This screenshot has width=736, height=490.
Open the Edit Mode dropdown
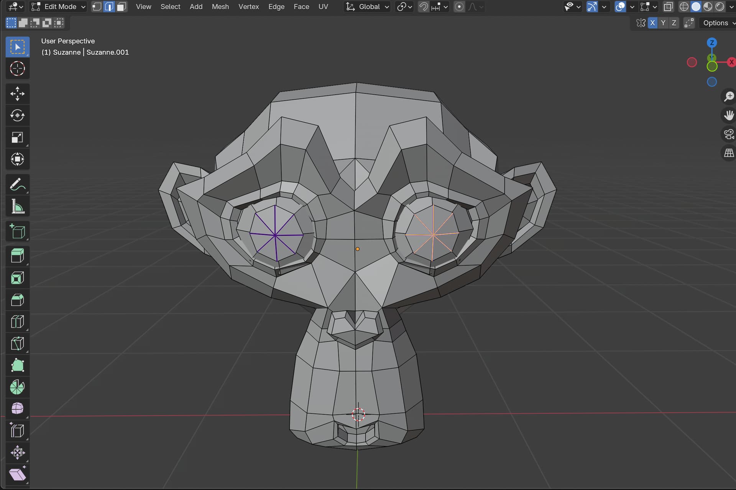coord(58,7)
